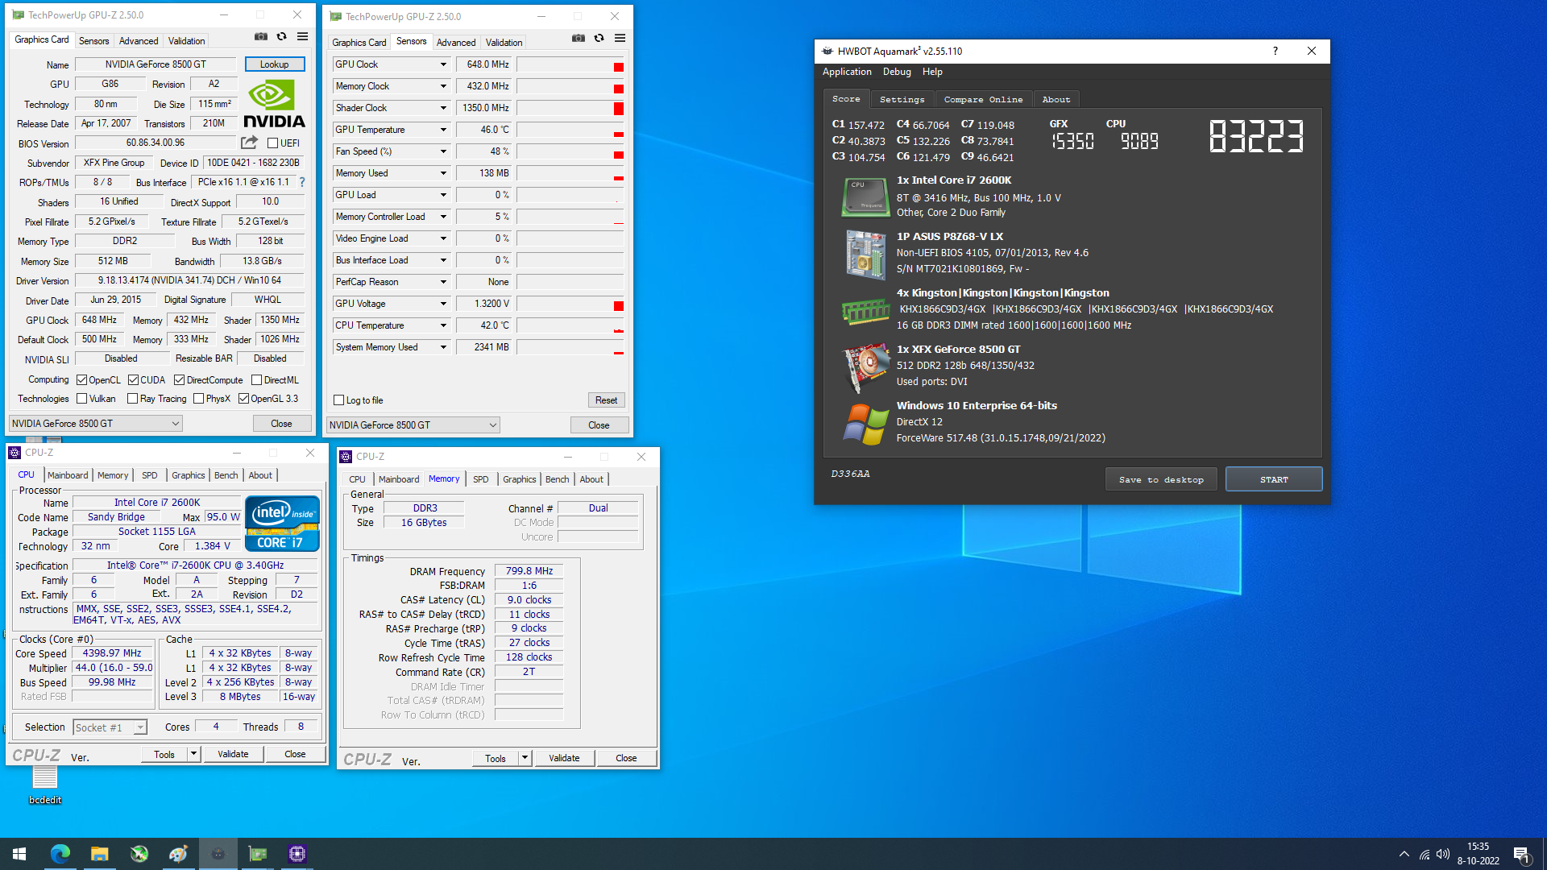Switch to Advanced tab in GPU-Z Sensors window
1547x870 pixels.
456,43
